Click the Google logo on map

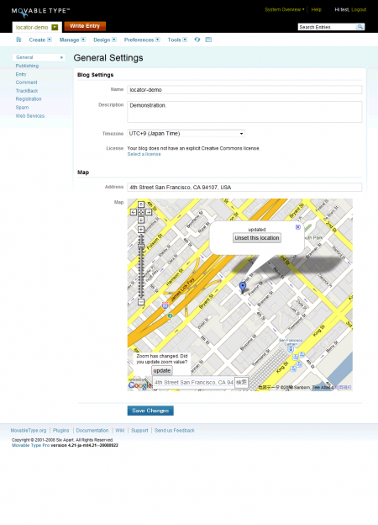[x=140, y=385]
